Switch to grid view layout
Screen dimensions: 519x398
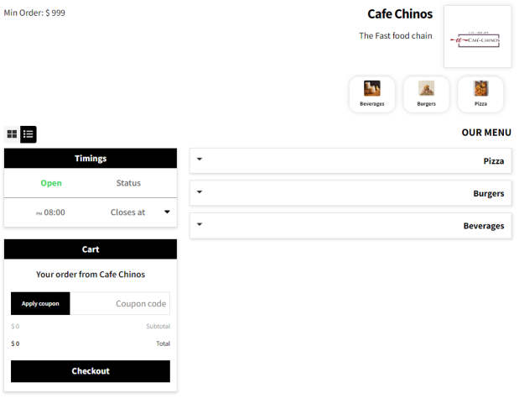pos(12,134)
